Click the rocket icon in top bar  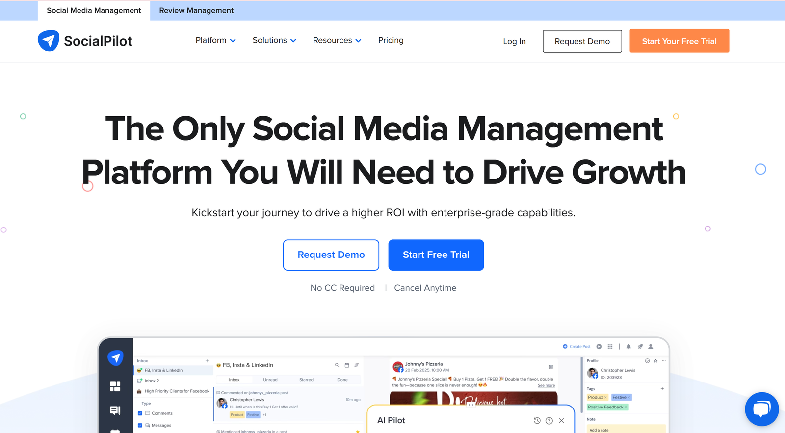[640, 347]
